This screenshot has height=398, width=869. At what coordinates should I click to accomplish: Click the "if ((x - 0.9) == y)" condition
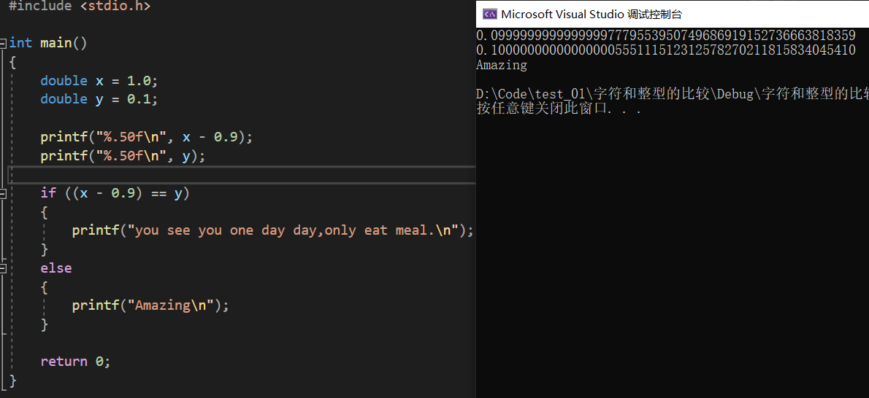point(115,193)
